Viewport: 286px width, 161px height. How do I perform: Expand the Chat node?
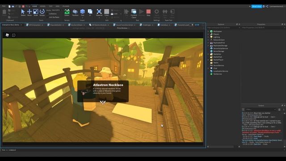(x=208, y=68)
